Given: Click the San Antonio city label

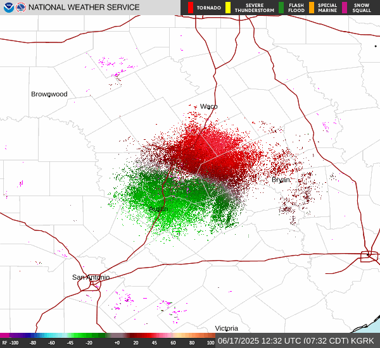Looking at the screenshot, I should coord(91,277).
